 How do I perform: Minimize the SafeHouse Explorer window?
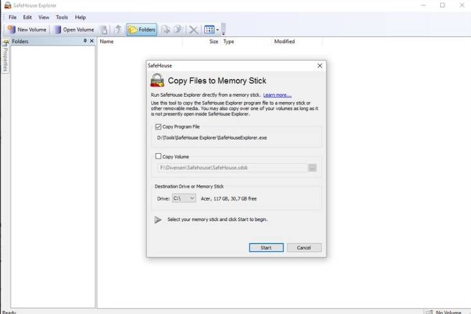point(423,5)
